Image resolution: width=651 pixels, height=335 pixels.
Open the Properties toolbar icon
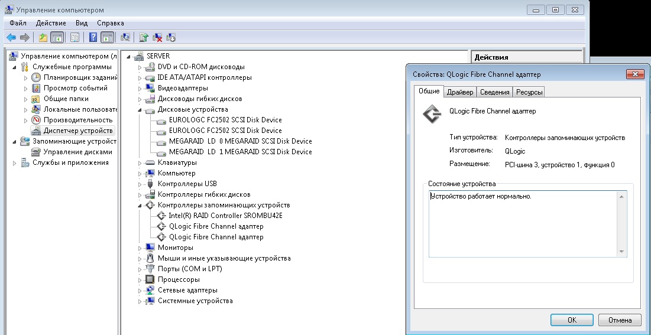tap(75, 38)
